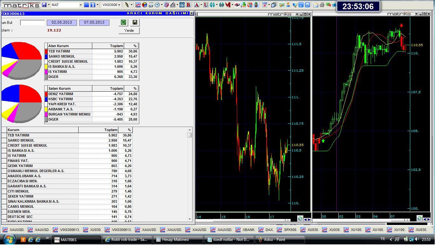Click the clock icon in toolbar
This screenshot has width=436, height=245.
tap(157, 5)
